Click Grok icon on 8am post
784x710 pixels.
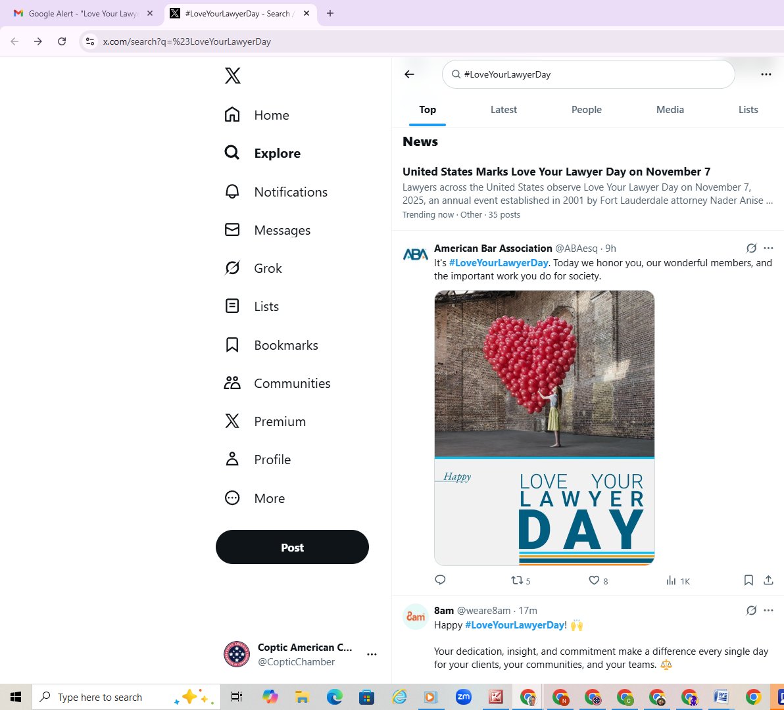(751, 611)
